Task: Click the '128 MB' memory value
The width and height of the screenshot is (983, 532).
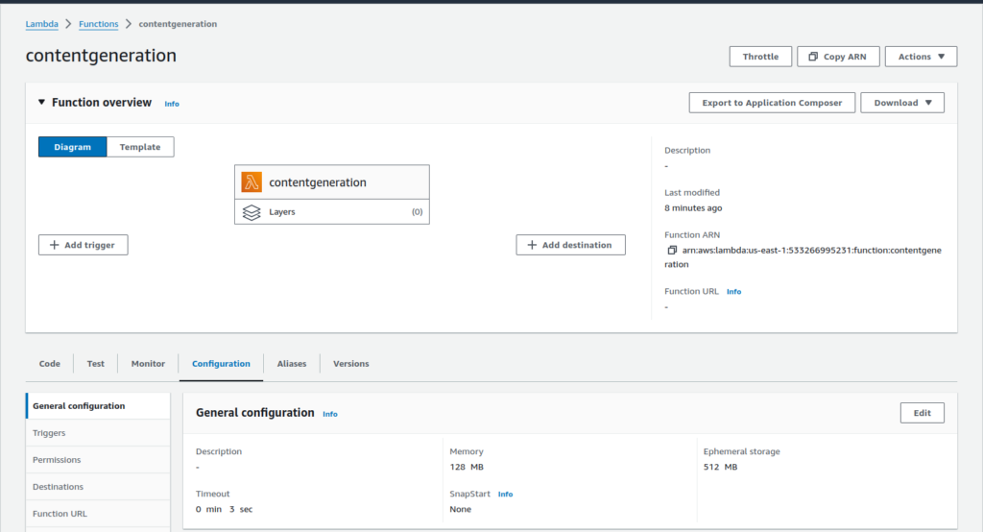Action: (x=467, y=468)
